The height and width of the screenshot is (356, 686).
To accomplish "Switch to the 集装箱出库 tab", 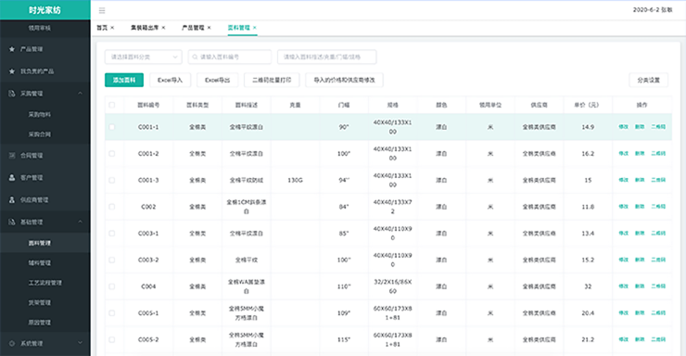I will tap(145, 28).
